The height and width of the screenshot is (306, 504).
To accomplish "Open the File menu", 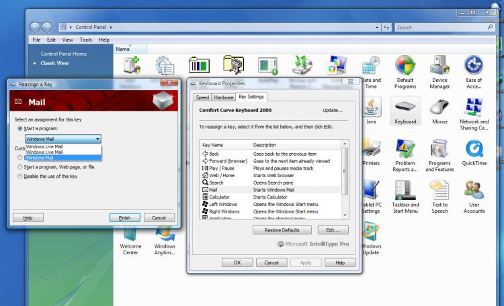I will click(x=36, y=40).
